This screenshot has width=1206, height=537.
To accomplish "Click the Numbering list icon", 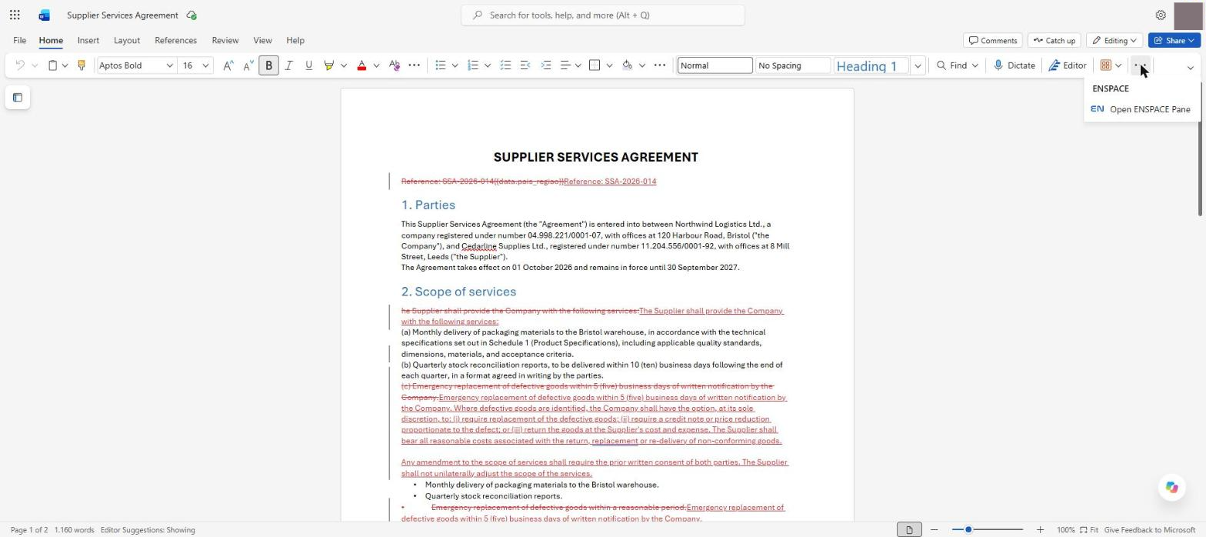I will 473,65.
